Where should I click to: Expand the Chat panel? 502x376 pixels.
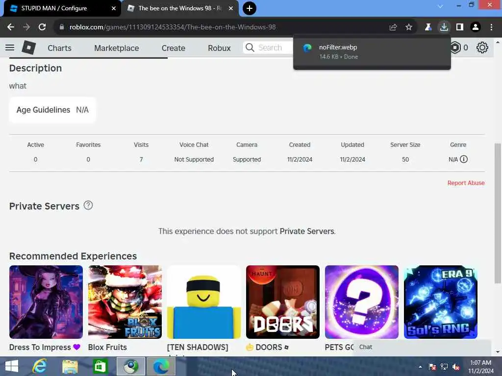[x=422, y=347]
